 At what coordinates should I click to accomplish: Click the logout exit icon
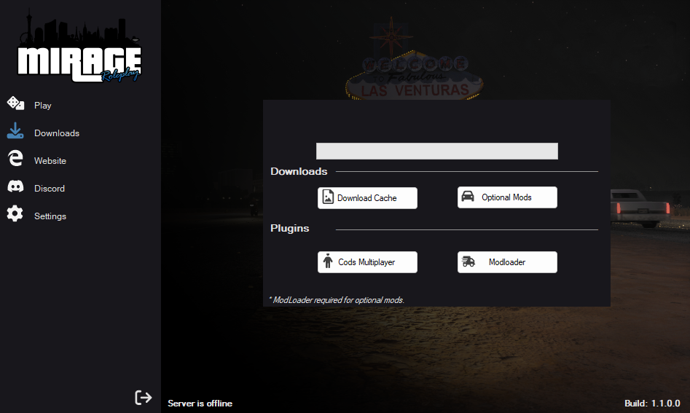pyautogui.click(x=143, y=398)
